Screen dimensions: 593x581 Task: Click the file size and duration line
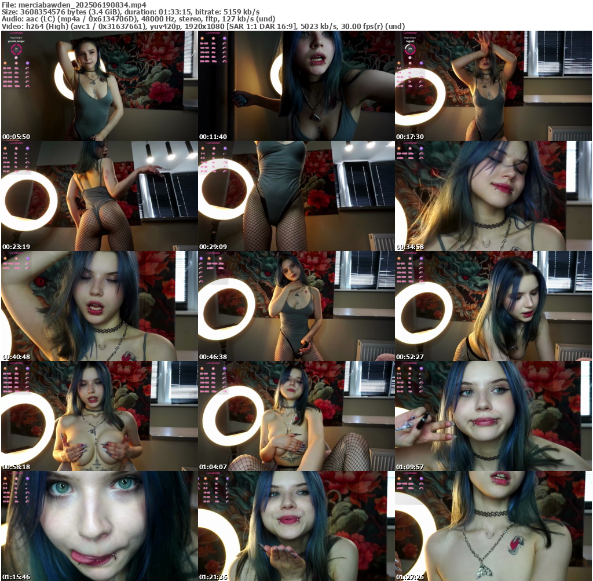click(x=130, y=12)
